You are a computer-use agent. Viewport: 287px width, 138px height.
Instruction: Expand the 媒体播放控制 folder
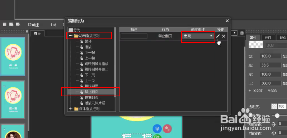click(71, 109)
